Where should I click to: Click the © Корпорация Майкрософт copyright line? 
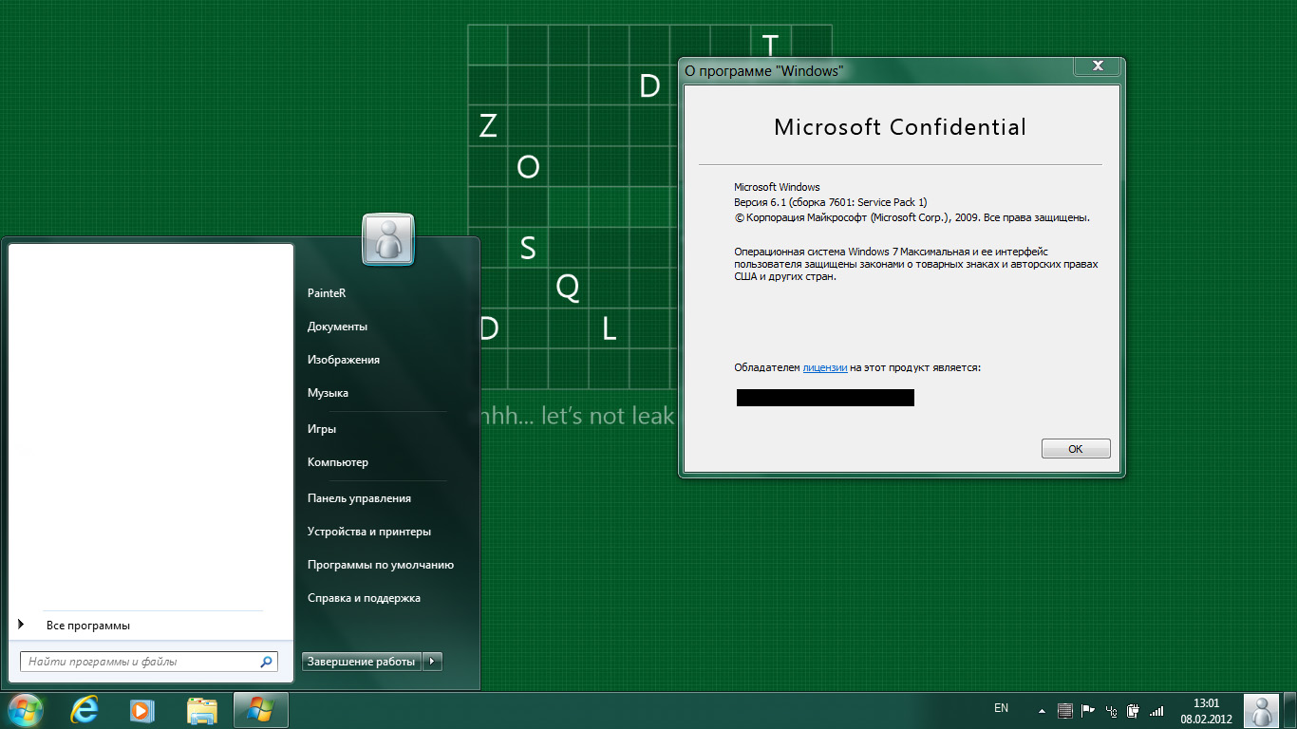[912, 217]
